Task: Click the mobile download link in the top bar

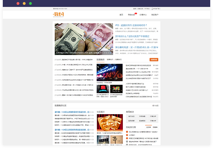Action: [156, 9]
